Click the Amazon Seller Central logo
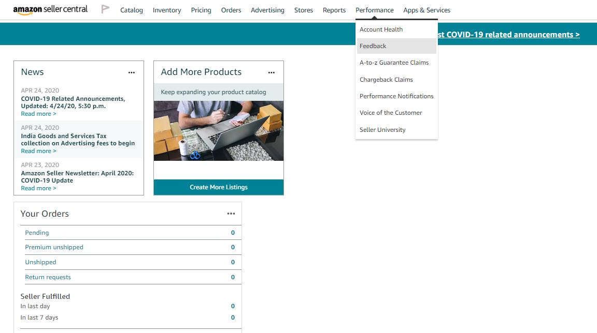The height and width of the screenshot is (333, 597). pyautogui.click(x=50, y=10)
